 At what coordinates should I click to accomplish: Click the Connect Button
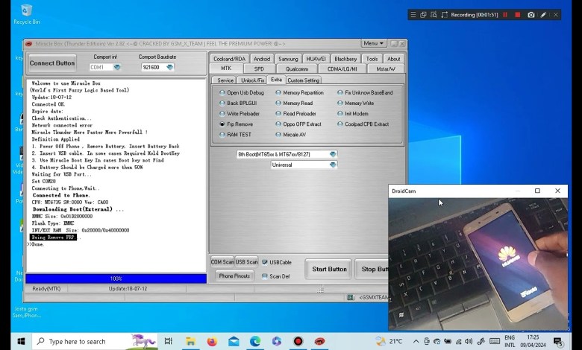point(52,63)
